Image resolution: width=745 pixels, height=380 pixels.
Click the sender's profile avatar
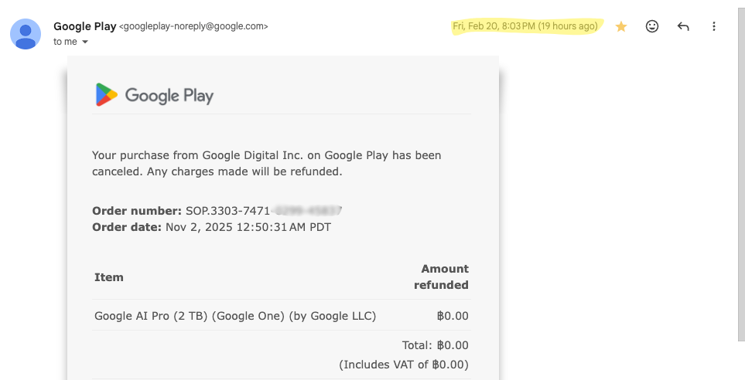[x=26, y=34]
